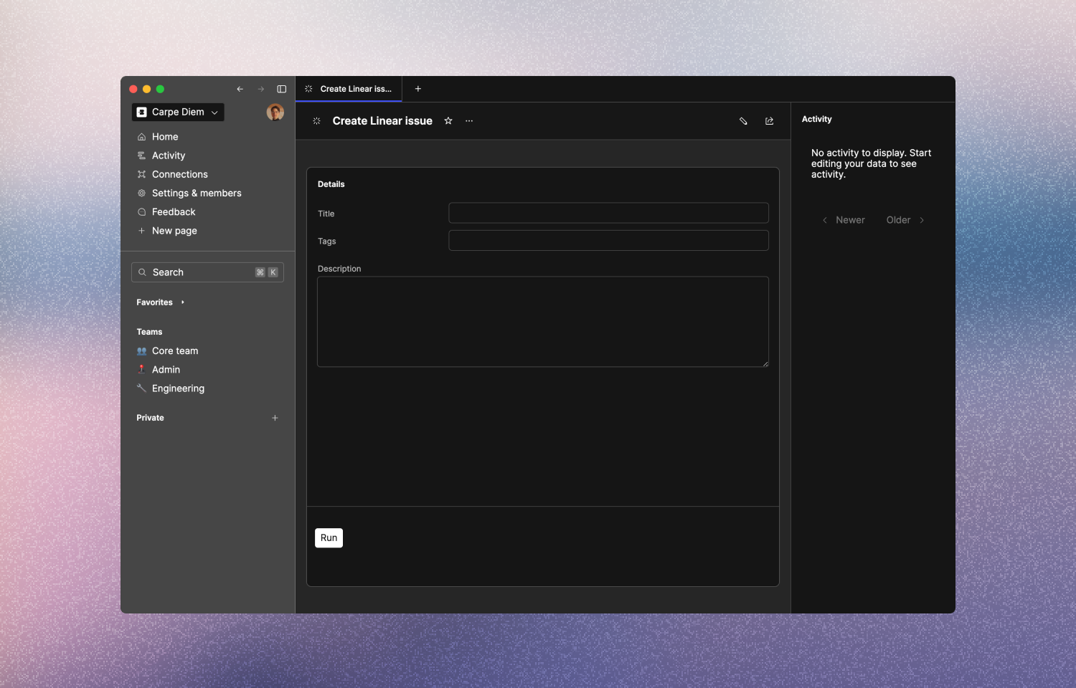Click the Private section heading
Screen dimensions: 1076x688
pyautogui.click(x=150, y=418)
